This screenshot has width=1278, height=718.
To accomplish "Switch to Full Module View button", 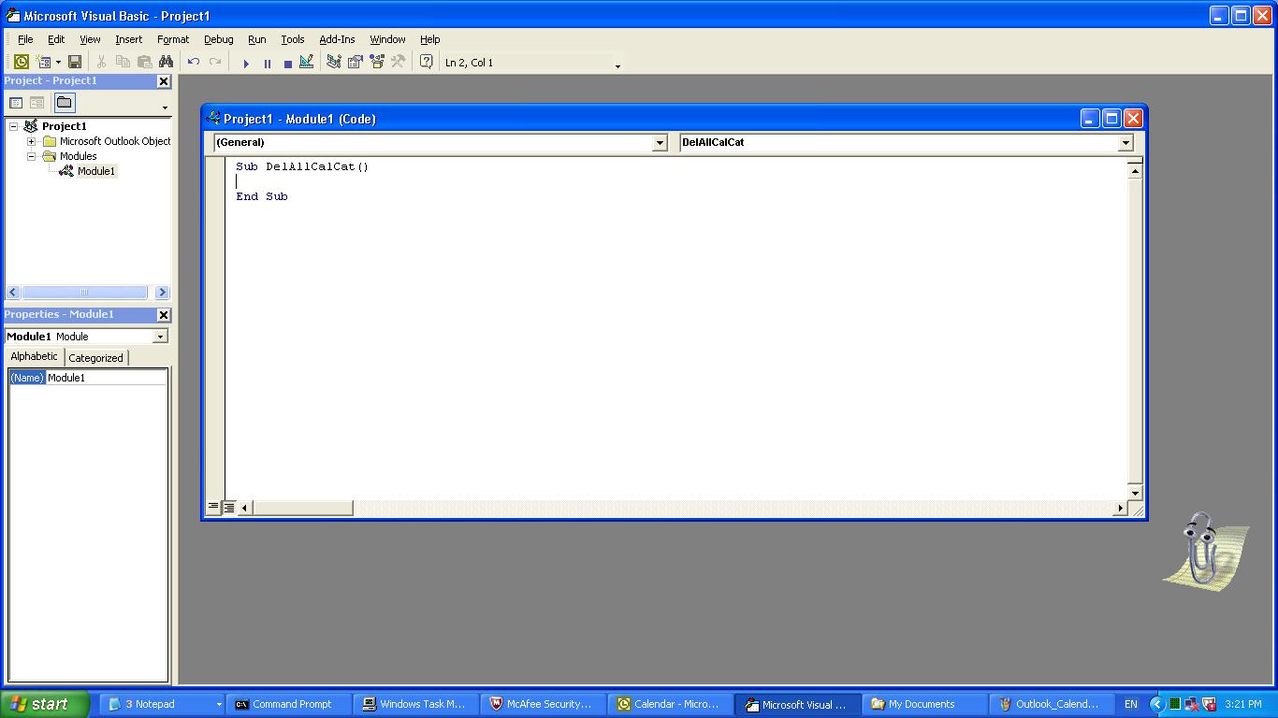I will (228, 508).
